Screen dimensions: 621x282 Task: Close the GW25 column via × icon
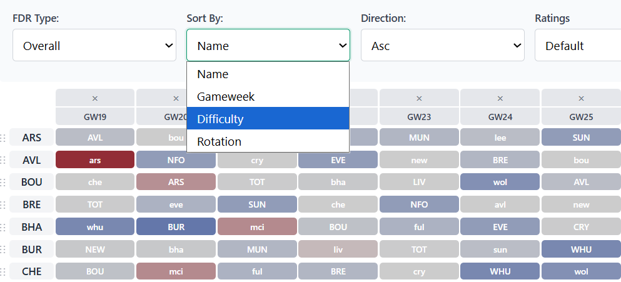pos(581,98)
